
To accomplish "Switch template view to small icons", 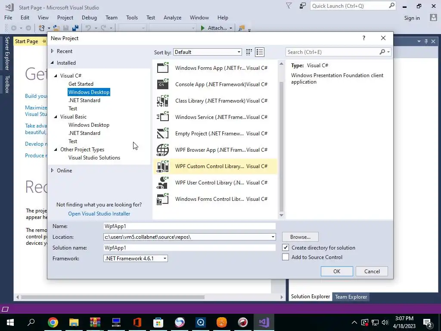I will (249, 52).
